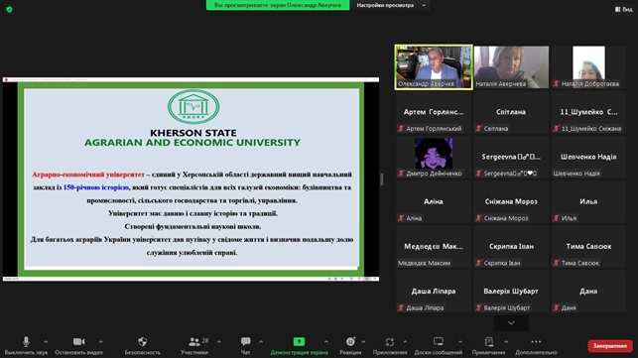Screen dimensions: 638x358
Task: Click muted mic icon next to Тима Савсюк
Action: (557, 263)
